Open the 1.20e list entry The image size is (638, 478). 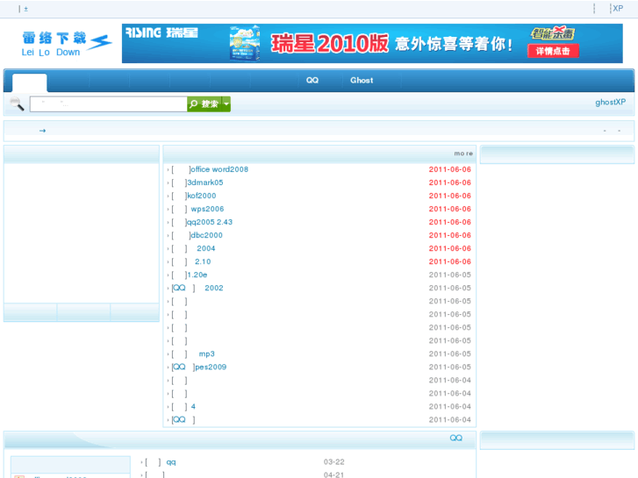[x=197, y=275]
